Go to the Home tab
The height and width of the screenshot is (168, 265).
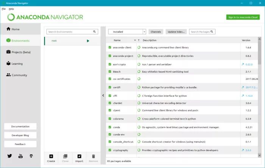(x=20, y=29)
